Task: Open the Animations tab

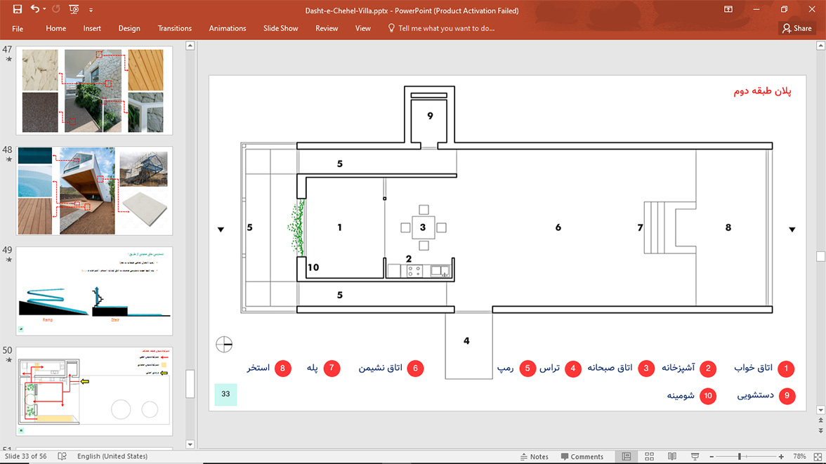Action: (x=228, y=29)
